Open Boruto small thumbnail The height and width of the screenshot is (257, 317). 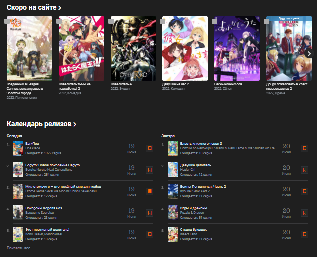click(x=18, y=170)
